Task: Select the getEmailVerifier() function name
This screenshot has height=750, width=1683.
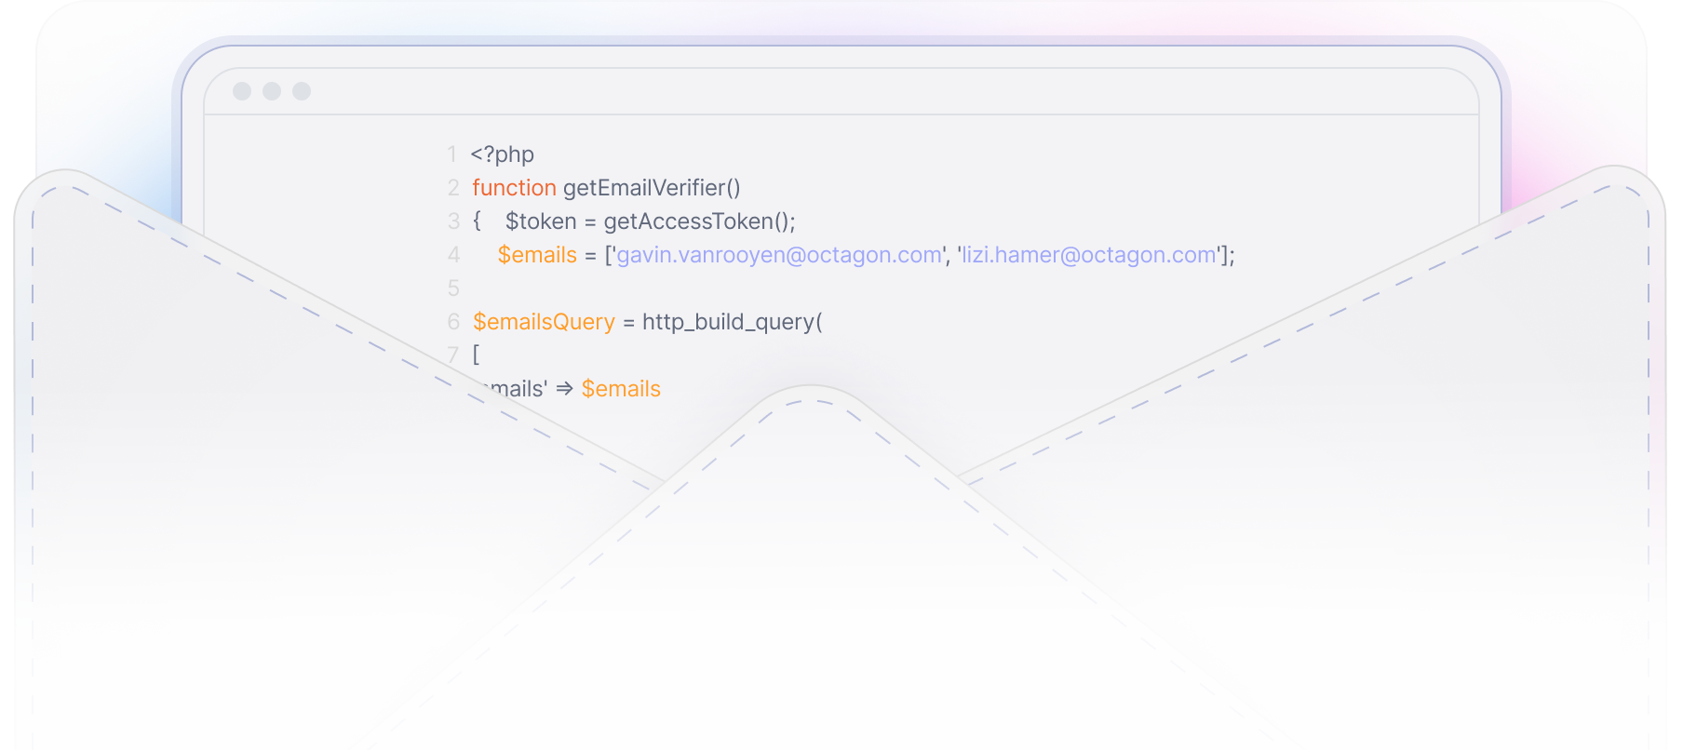Action: [652, 188]
